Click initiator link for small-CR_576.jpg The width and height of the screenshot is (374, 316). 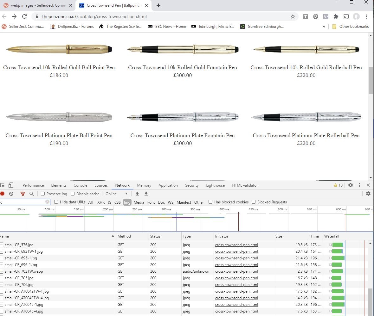pyautogui.click(x=236, y=245)
